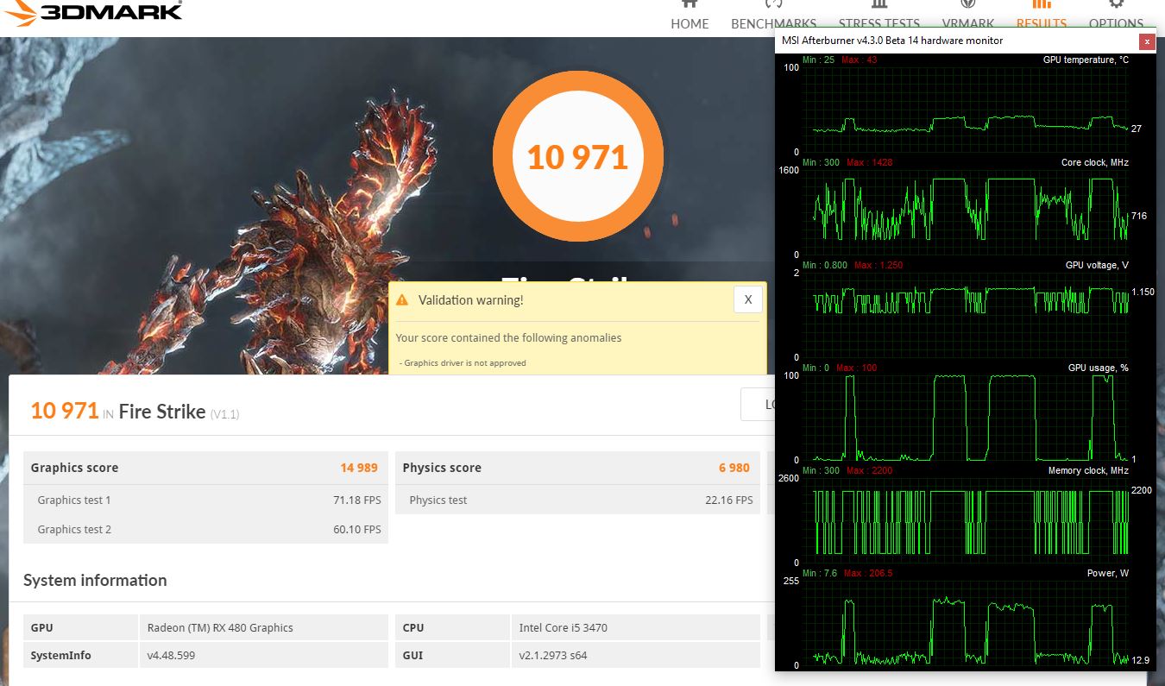This screenshot has height=686, width=1165.
Task: Click the 'Graphics test 2' row label
Action: (74, 529)
